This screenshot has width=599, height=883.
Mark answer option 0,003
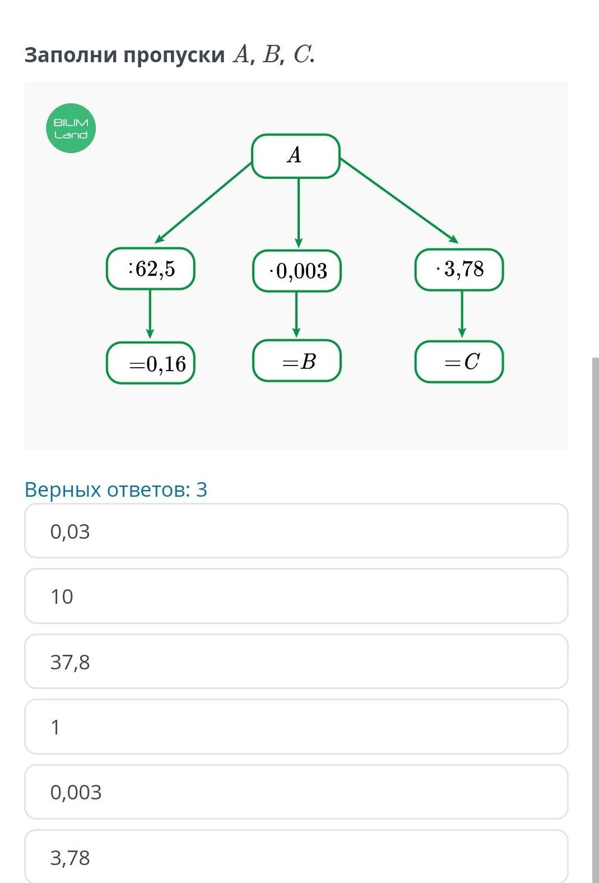tap(296, 792)
